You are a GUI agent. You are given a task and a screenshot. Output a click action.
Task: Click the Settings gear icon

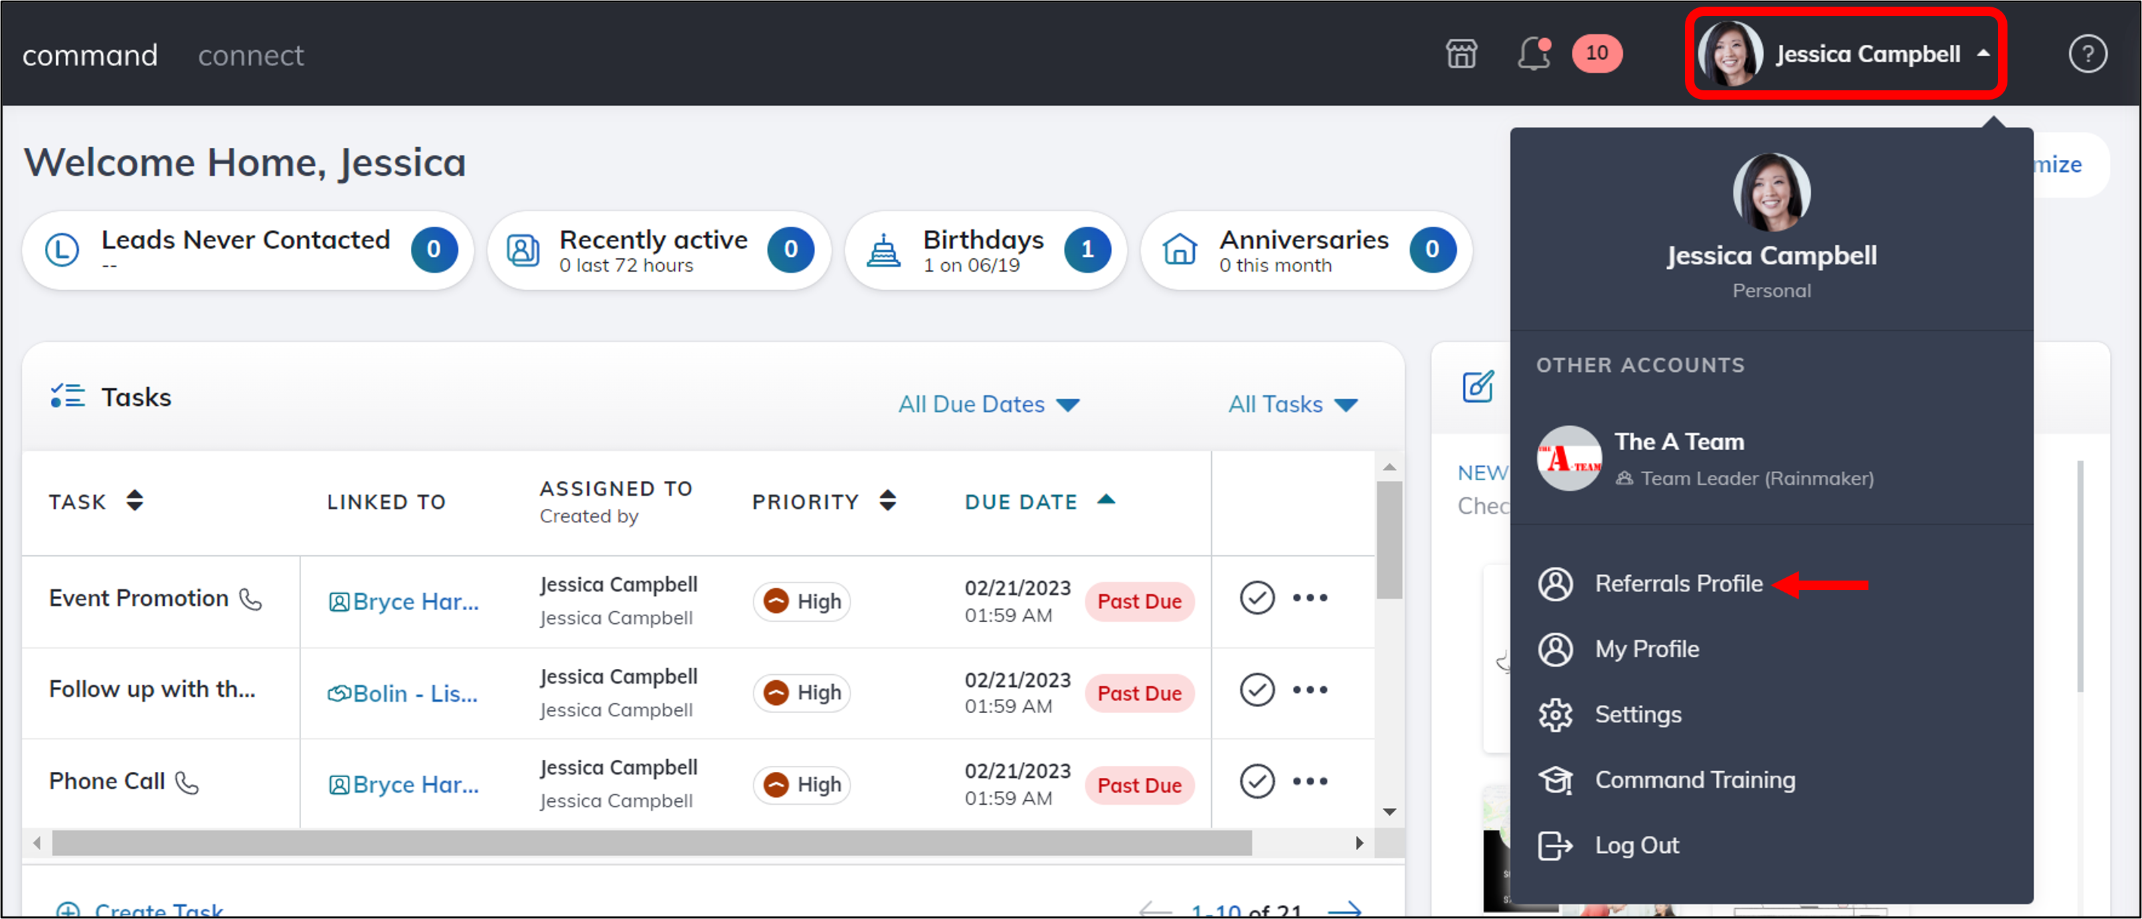[1555, 716]
